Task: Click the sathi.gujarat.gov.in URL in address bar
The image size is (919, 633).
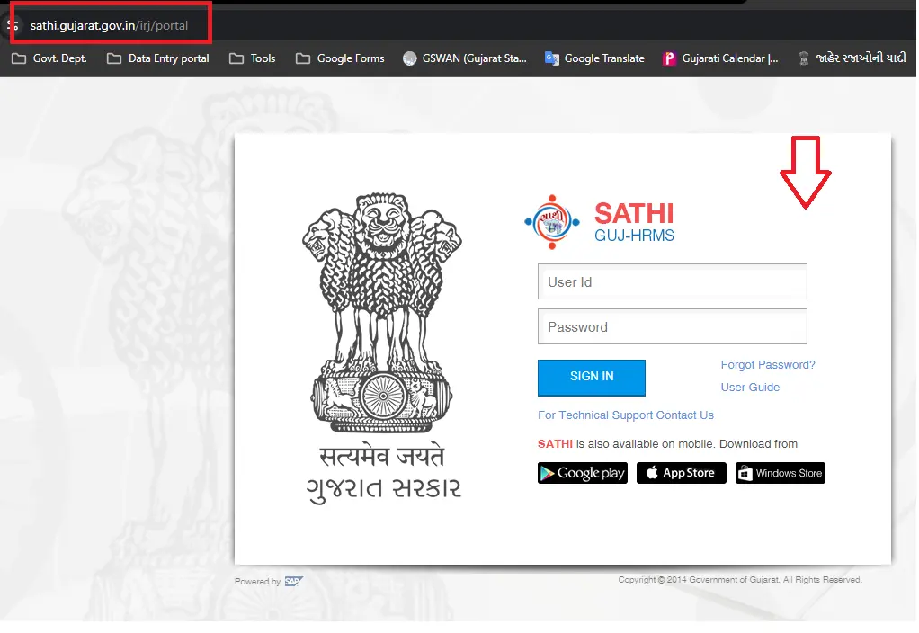Action: 109,25
